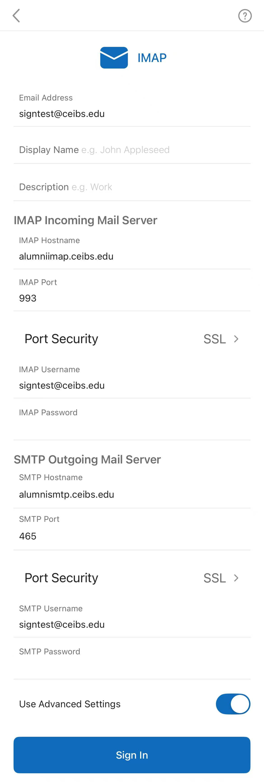Edit the SMTP Username field
Viewport: 264px width, 782px height.
131,625
